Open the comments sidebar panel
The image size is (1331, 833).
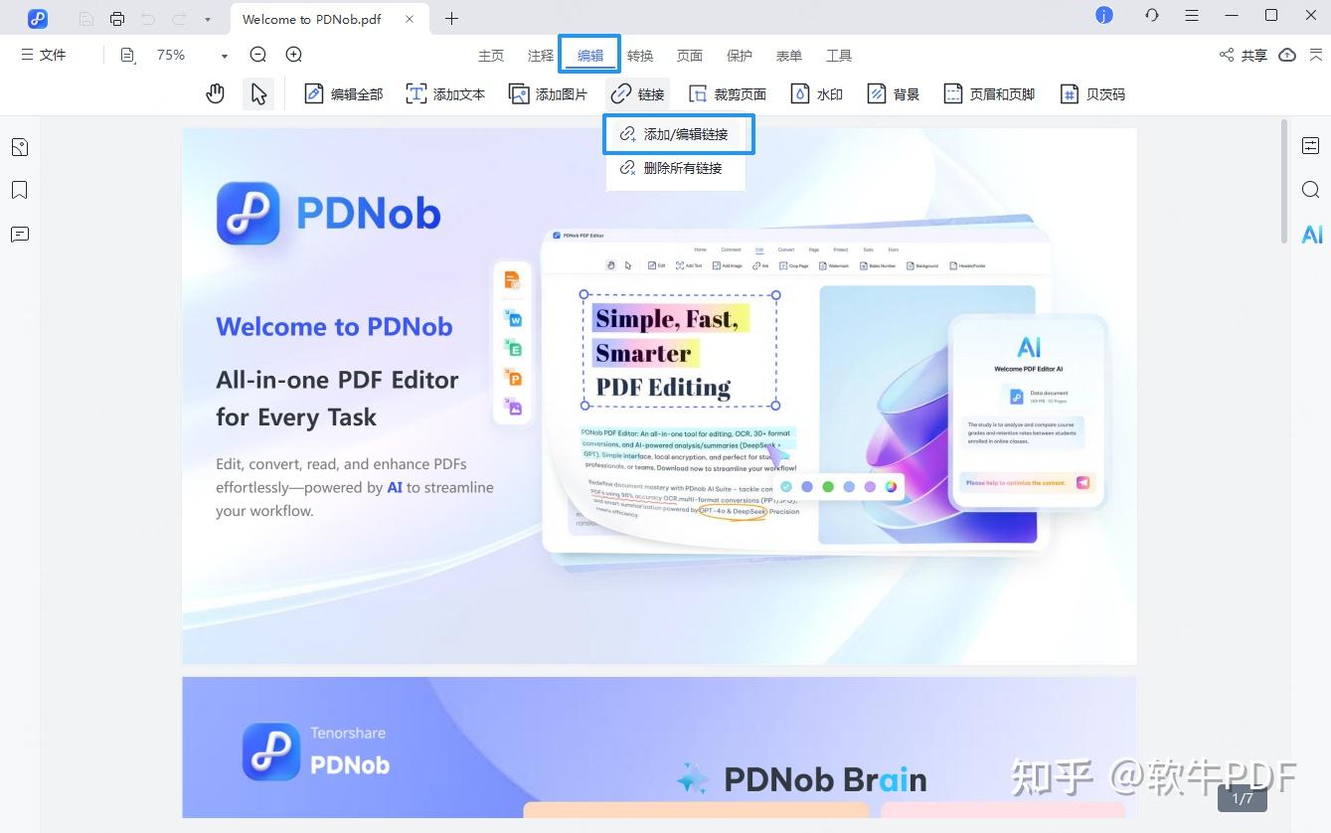pyautogui.click(x=19, y=235)
